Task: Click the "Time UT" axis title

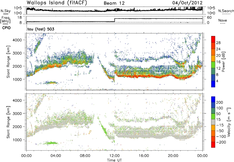Action: (x=114, y=160)
